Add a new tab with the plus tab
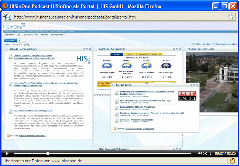 point(20,40)
